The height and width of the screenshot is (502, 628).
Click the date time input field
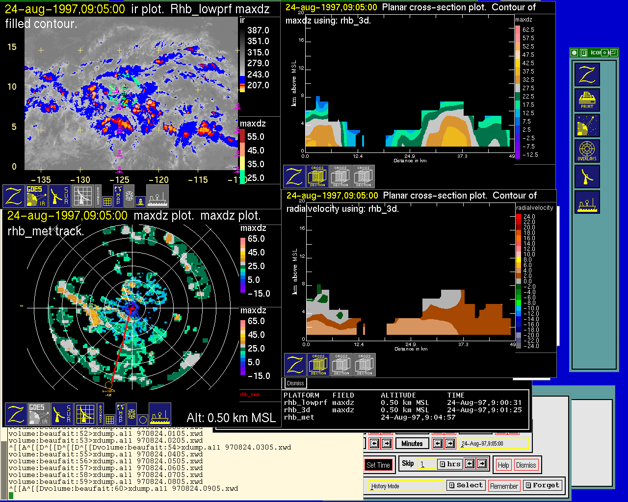pyautogui.click(x=493, y=444)
